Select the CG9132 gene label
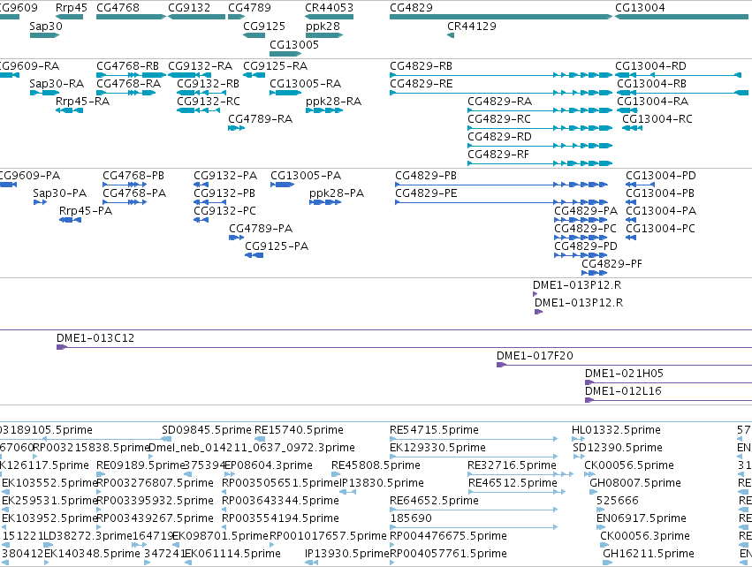The image size is (752, 567). point(189,8)
